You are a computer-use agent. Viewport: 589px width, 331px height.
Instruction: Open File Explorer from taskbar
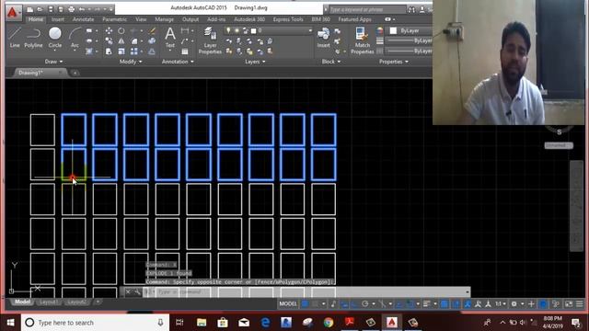202,323
